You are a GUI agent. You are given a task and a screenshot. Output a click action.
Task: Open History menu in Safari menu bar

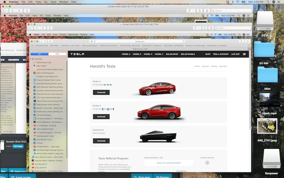tap(63, 35)
